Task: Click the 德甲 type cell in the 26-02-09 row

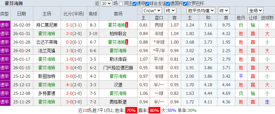Action: click(x=5, y=25)
